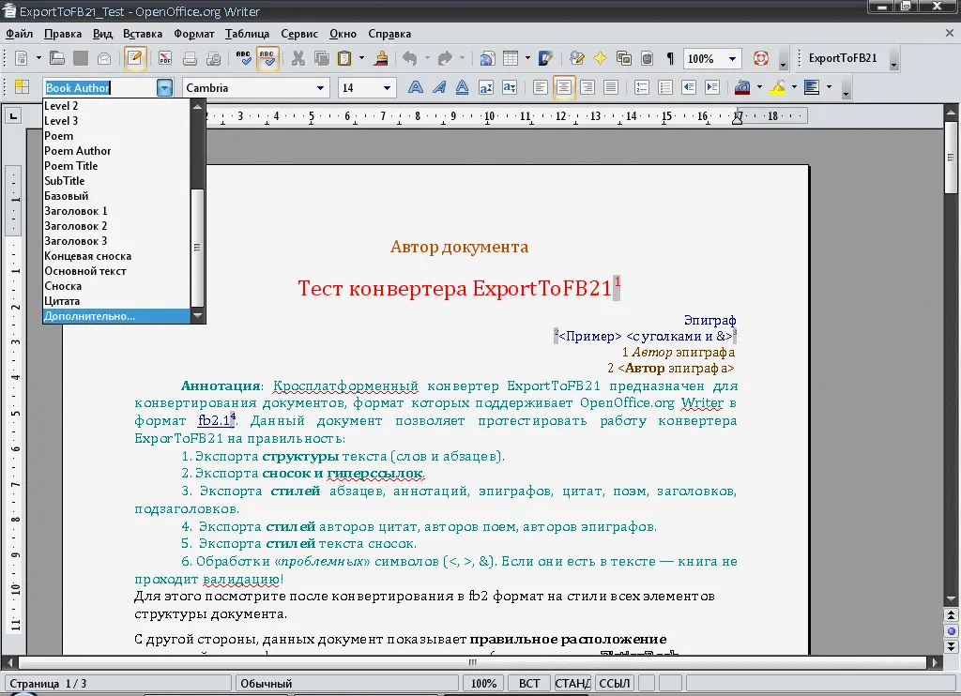Click the yellow highlighting color button
The width and height of the screenshot is (961, 696).
777,87
